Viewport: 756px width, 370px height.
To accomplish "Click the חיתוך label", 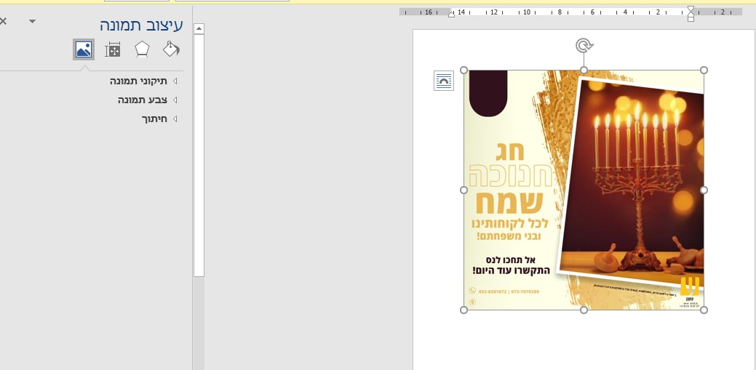I will (x=154, y=119).
